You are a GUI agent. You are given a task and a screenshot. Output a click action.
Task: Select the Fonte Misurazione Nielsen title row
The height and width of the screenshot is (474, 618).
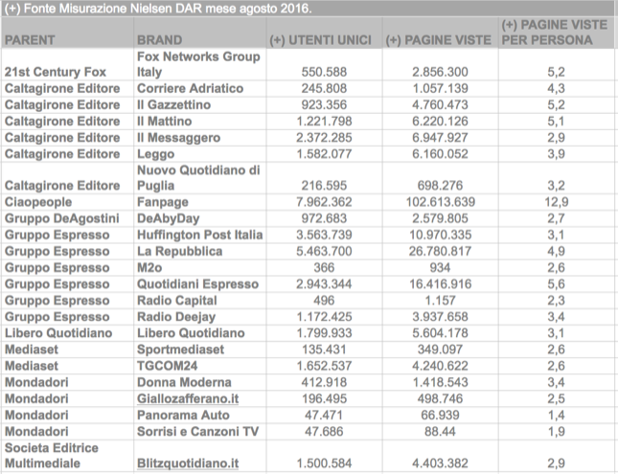pyautogui.click(x=309, y=9)
